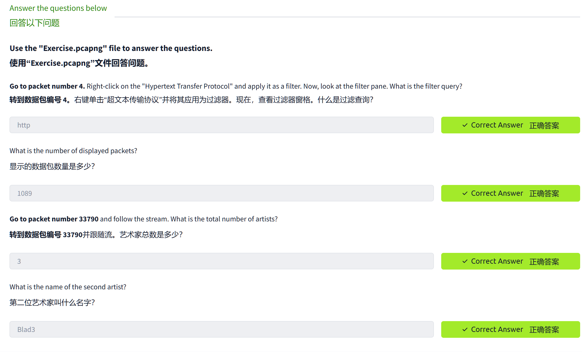
Task: Click the bold "Go to packet number 33790" text
Action: point(54,219)
